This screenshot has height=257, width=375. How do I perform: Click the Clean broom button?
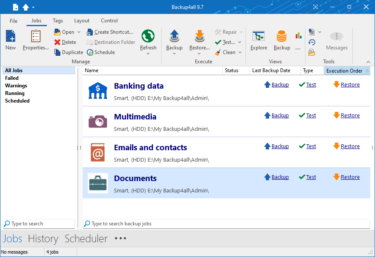pyautogui.click(x=225, y=52)
